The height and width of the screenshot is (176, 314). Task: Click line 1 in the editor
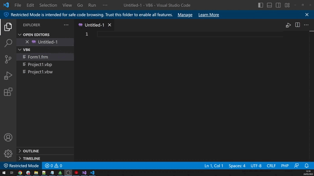190,34
